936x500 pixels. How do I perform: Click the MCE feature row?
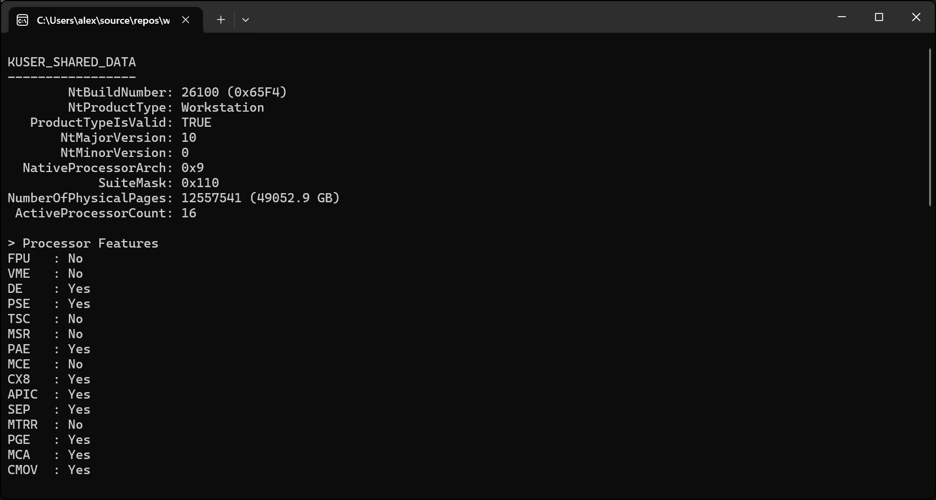coord(45,364)
